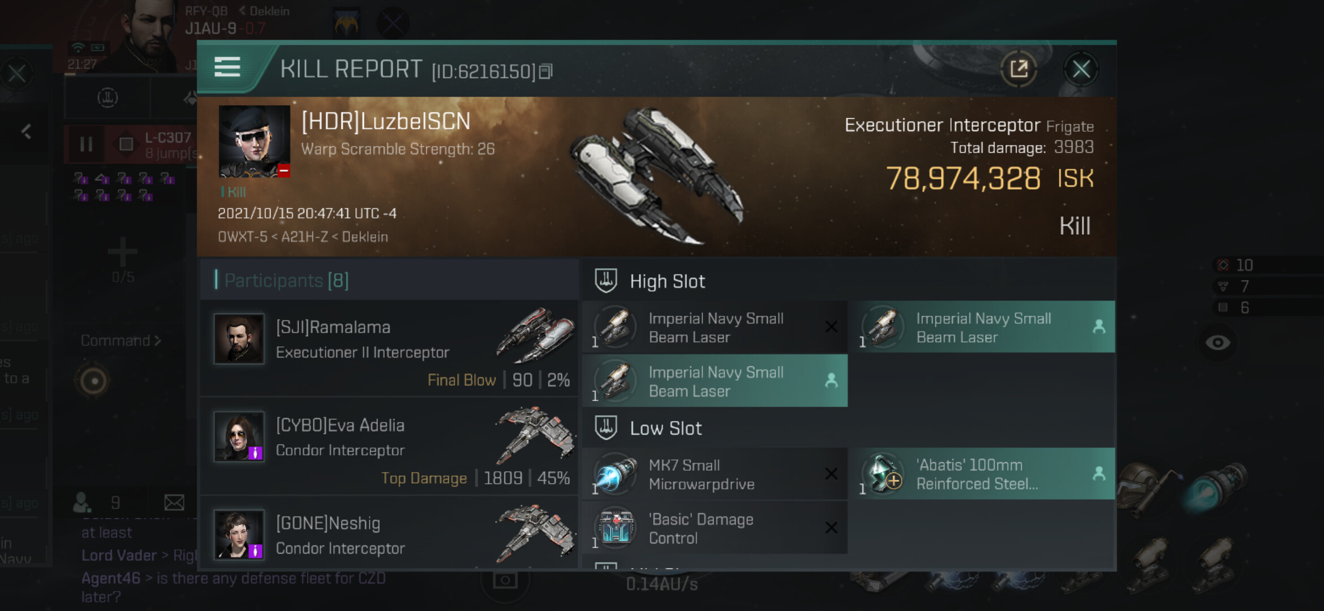The image size is (1324, 611).
Task: Collapse the left panel with the back chevron
Action: coord(26,132)
